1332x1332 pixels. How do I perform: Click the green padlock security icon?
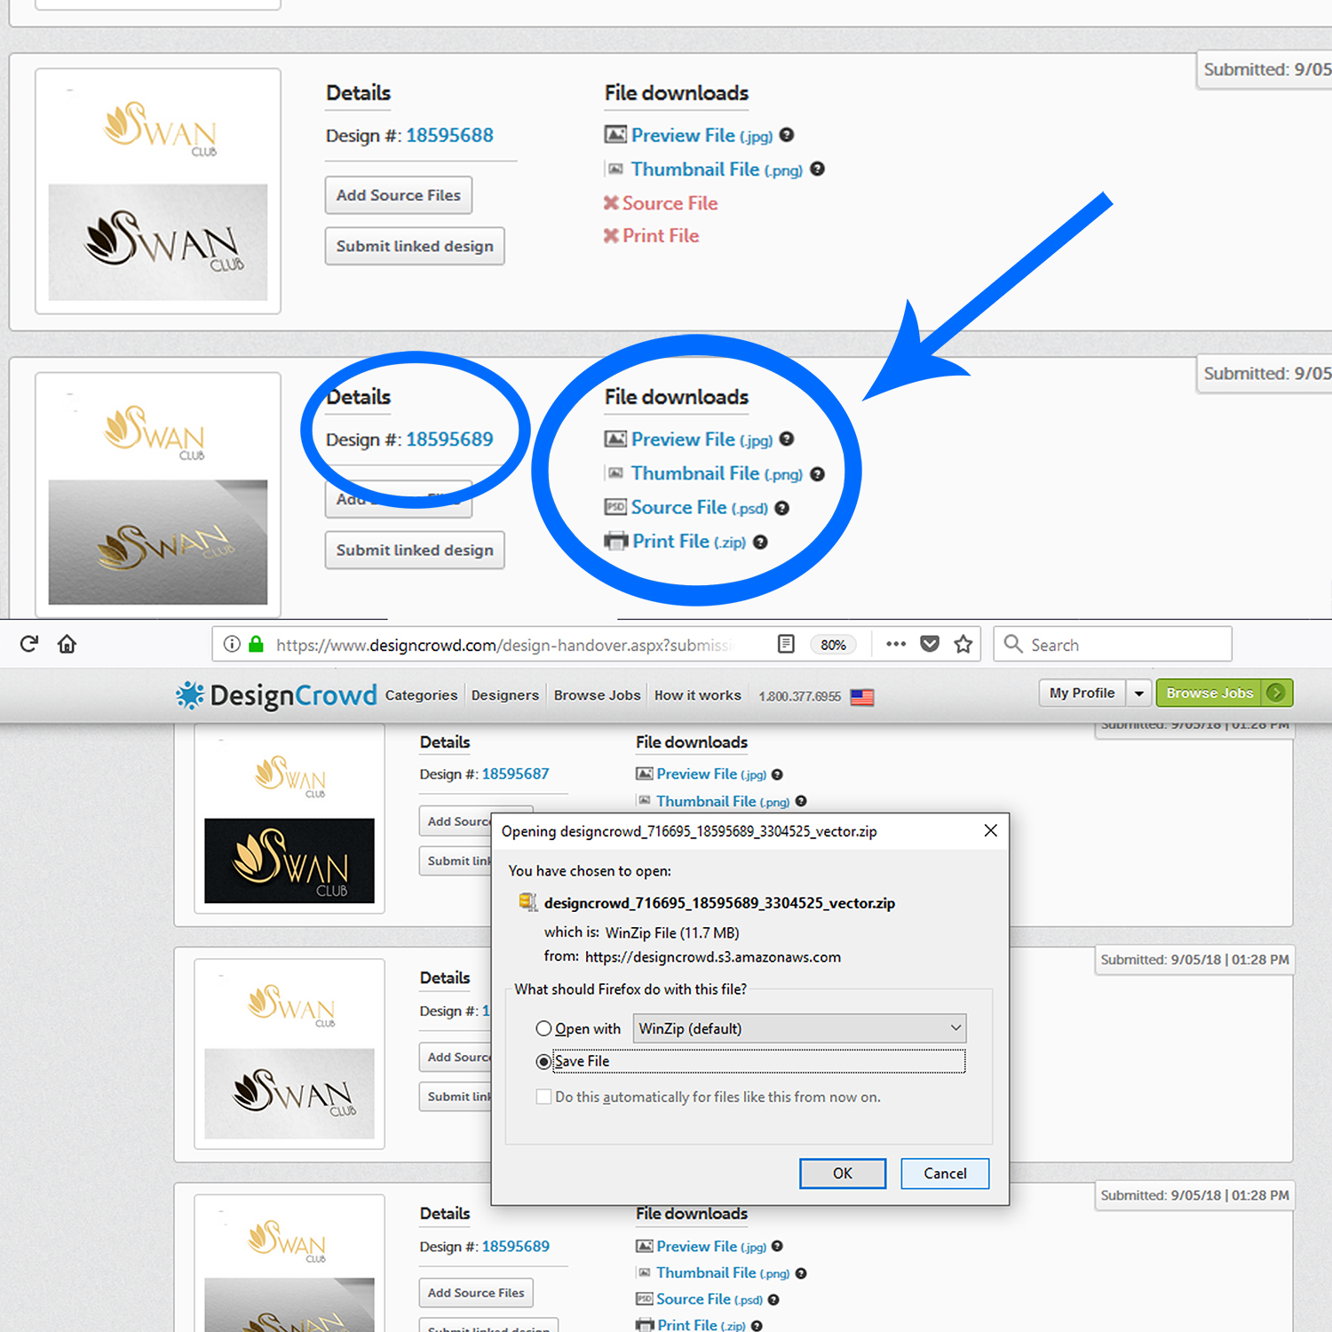click(256, 644)
